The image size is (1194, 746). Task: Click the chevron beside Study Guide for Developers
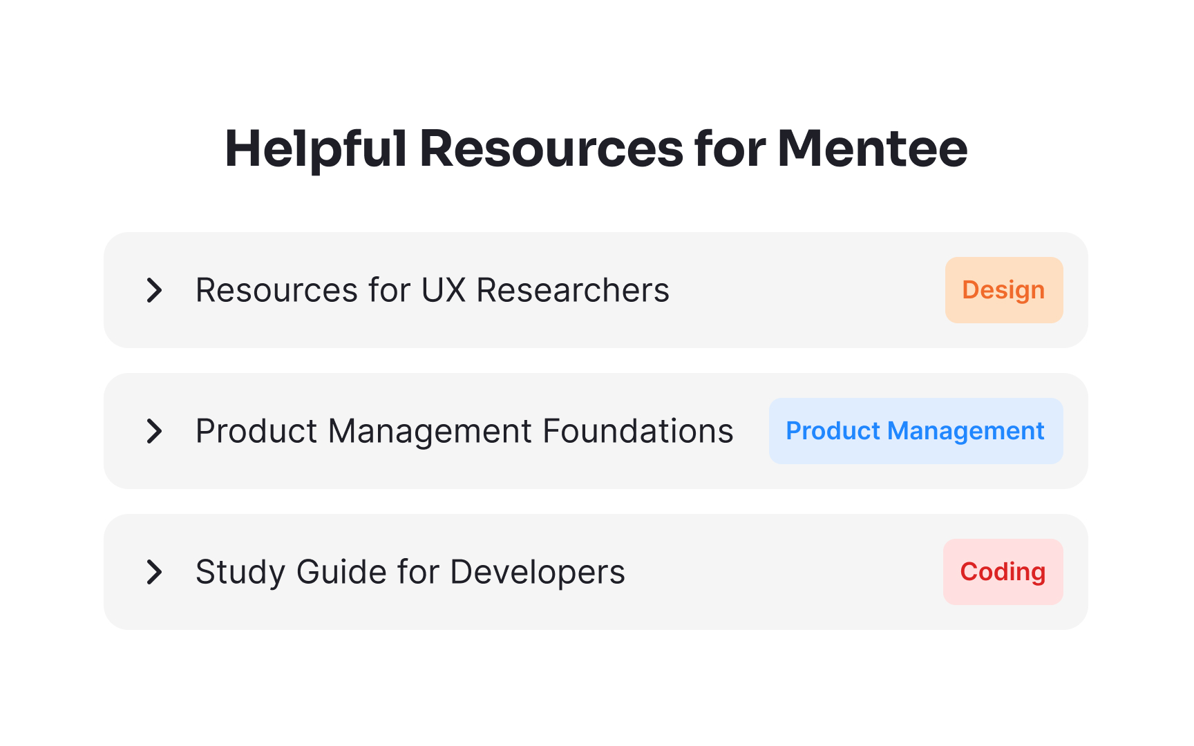click(154, 571)
